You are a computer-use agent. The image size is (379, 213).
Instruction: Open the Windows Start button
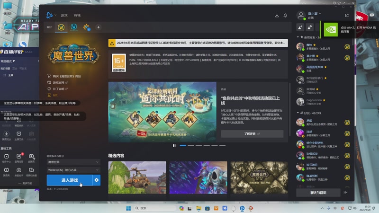pos(128,208)
